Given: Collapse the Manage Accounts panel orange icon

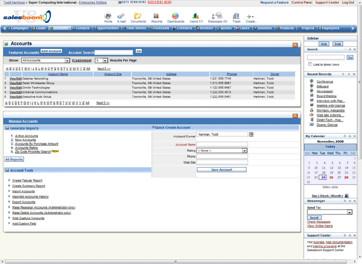Looking at the screenshot, I should tap(295, 116).
